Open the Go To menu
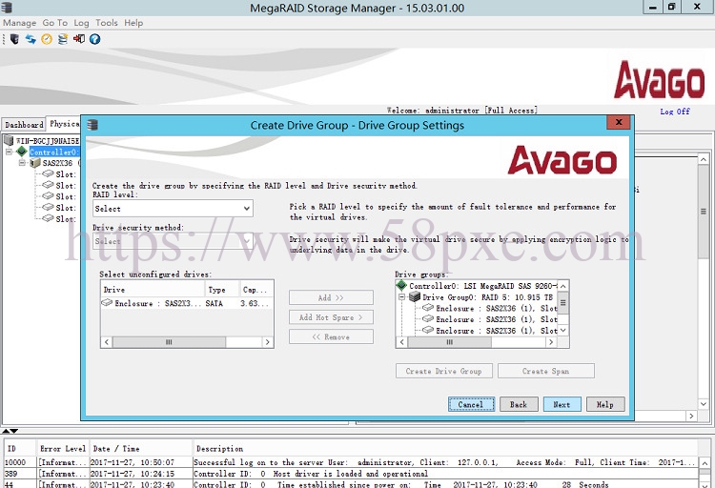715x488 pixels. point(54,23)
